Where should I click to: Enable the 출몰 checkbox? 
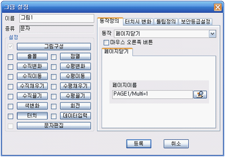coord(10,57)
